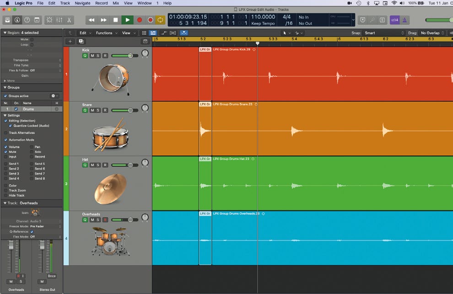Click the Overheads track drum kit icon
This screenshot has height=294, width=453.
[x=110, y=241]
